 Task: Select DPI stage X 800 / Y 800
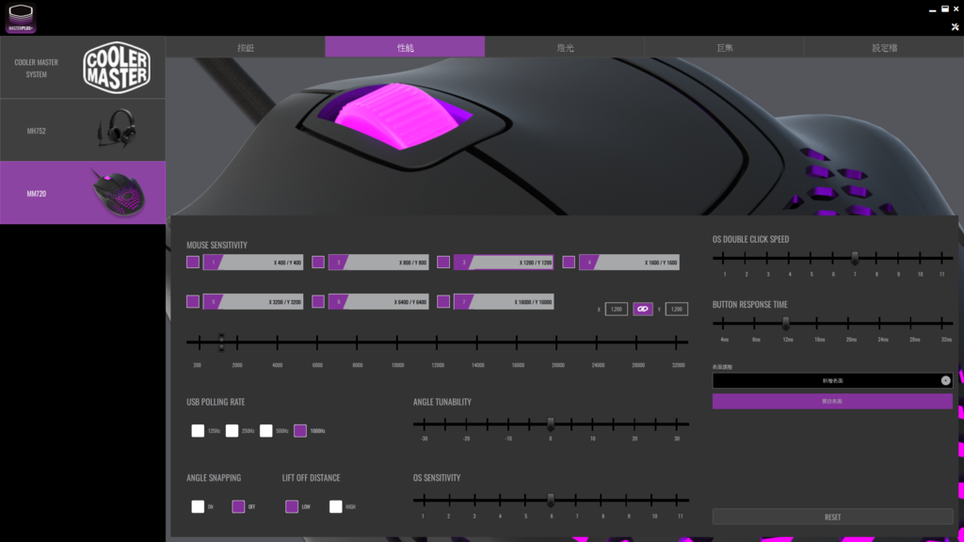(378, 263)
